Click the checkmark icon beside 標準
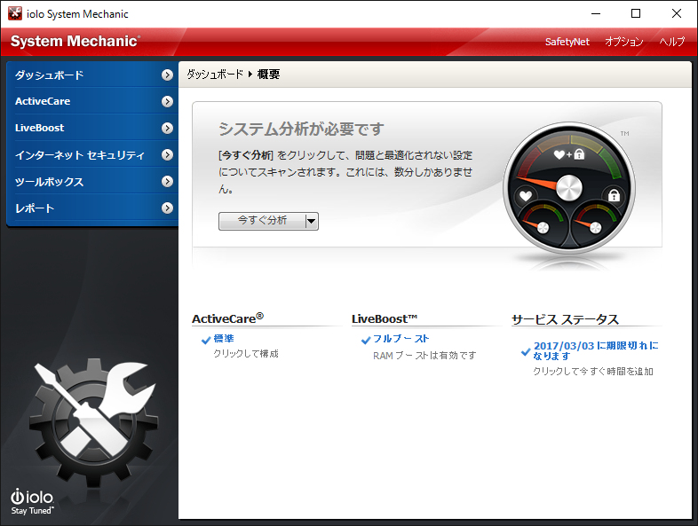The height and width of the screenshot is (526, 698). point(206,341)
